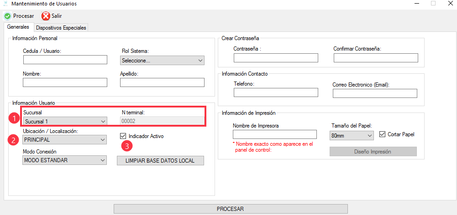Select the Generales tab
This screenshot has width=457, height=215.
click(x=18, y=27)
